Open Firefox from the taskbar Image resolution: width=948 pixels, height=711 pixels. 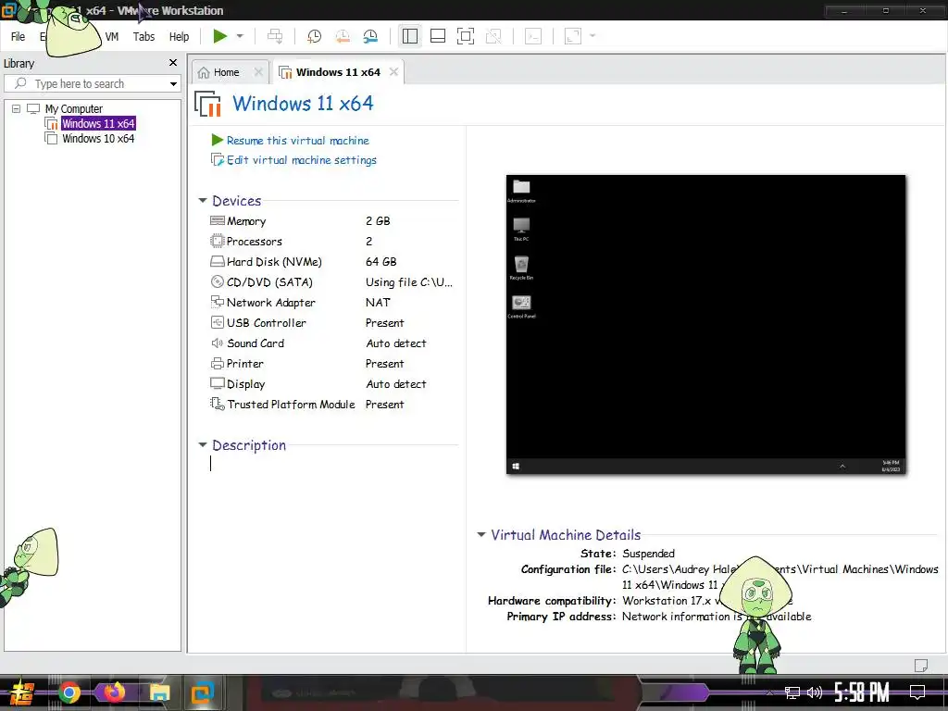114,692
